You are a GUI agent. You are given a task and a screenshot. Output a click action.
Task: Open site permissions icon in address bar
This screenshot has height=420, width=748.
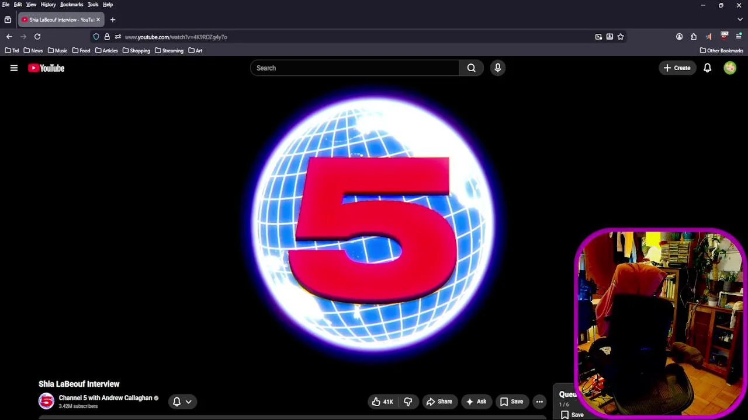click(x=118, y=37)
